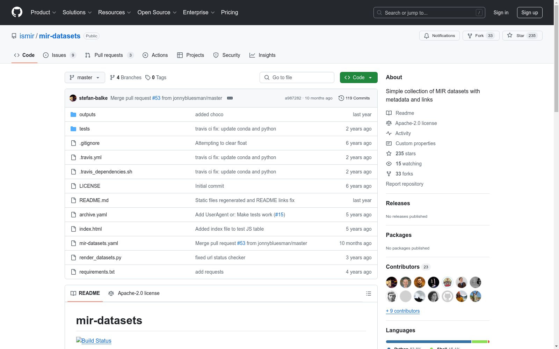Click the fork icon beside 33 forks
The height and width of the screenshot is (349, 559).
point(389,174)
